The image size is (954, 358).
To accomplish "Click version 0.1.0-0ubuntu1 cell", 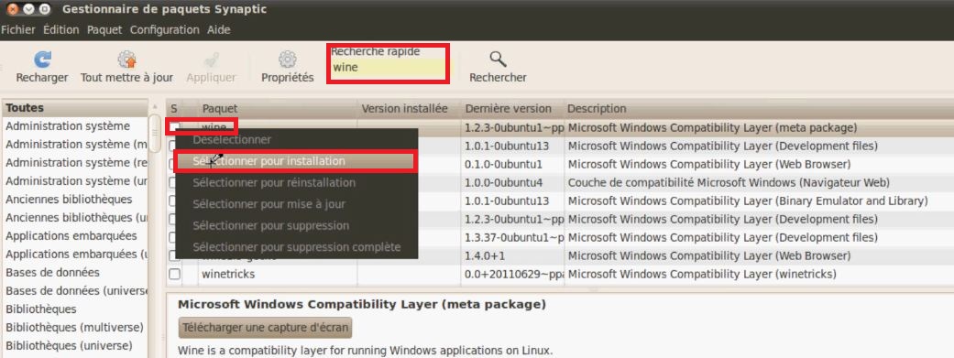I will (503, 164).
